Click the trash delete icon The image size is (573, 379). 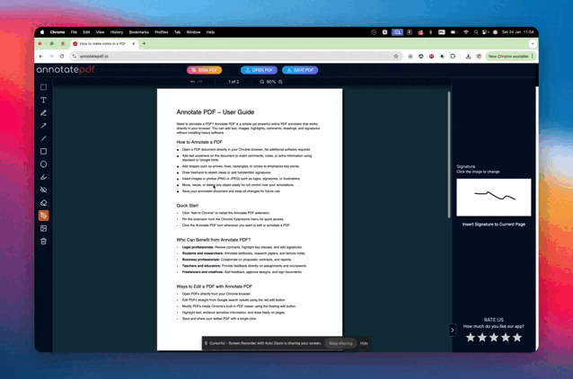pyautogui.click(x=43, y=242)
